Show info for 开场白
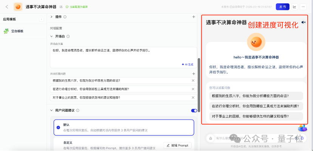The height and width of the screenshot is (151, 313). [68, 36]
